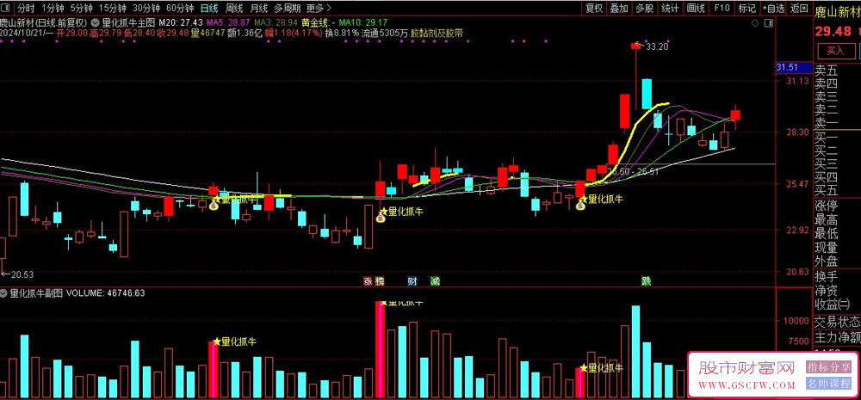Screen dimensions: 861x400
Task: Open the 统计 statistics tool
Action: pos(670,9)
